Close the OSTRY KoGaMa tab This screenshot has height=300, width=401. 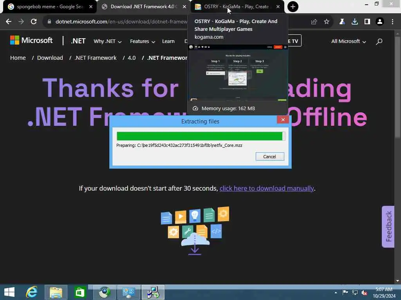point(278,7)
